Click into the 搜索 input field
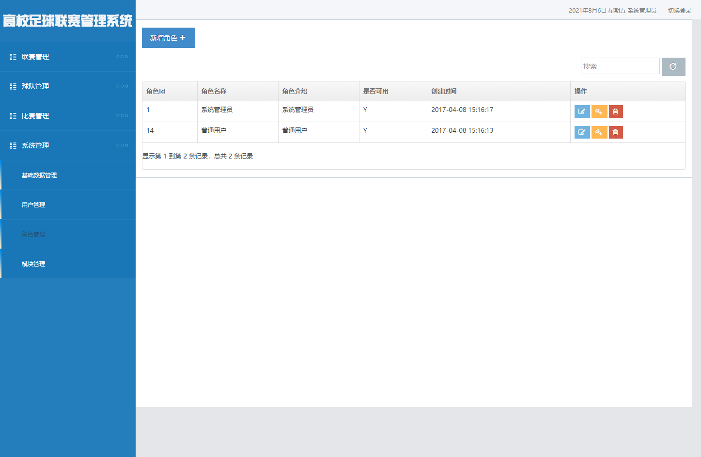Viewport: 701px width, 457px height. click(x=620, y=66)
